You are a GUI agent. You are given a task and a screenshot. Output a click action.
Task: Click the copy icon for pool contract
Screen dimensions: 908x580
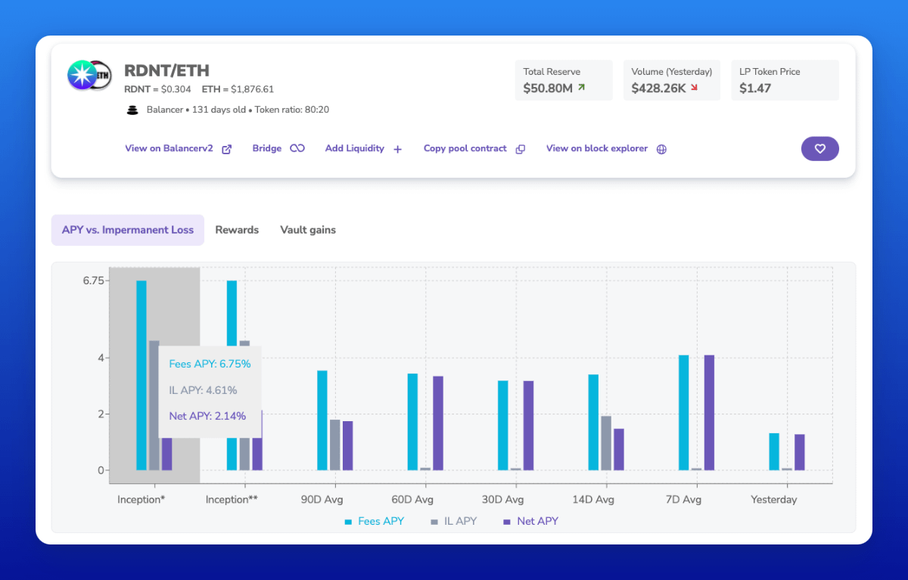521,149
